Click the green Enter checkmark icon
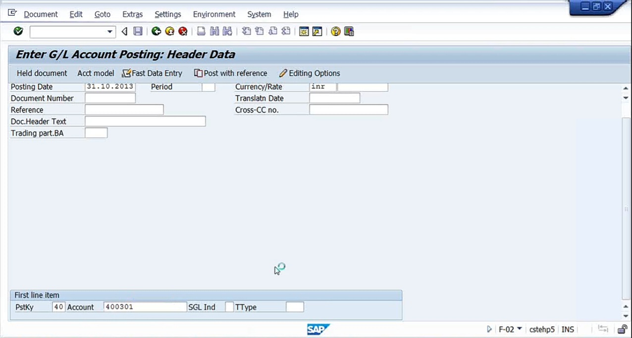Image resolution: width=632 pixels, height=338 pixels. [x=18, y=31]
